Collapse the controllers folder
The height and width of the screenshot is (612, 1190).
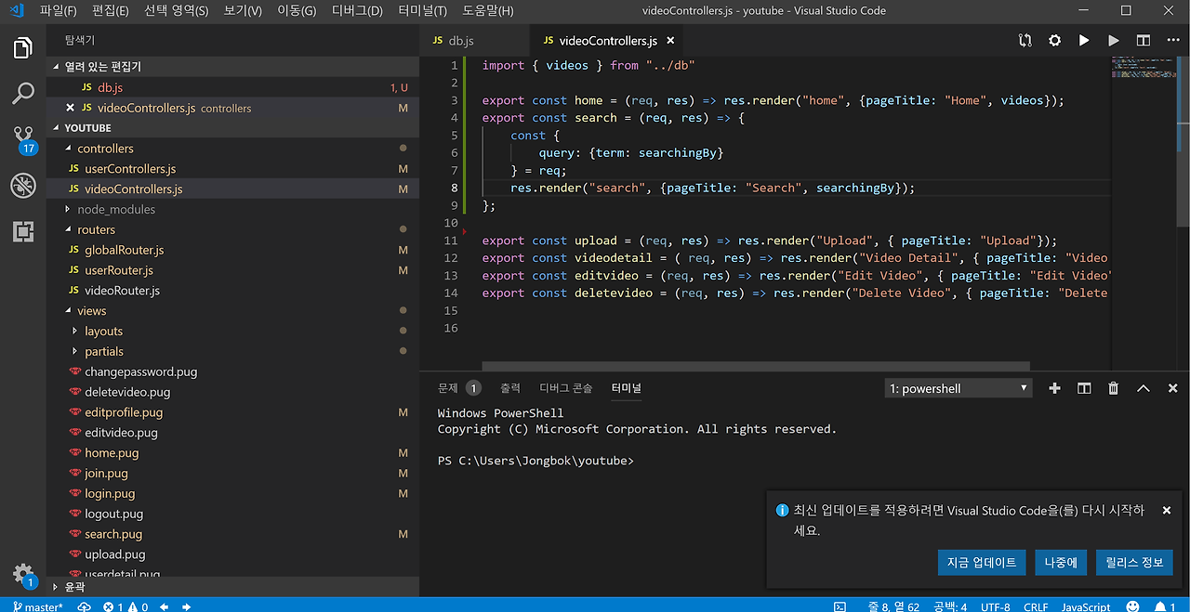(105, 149)
